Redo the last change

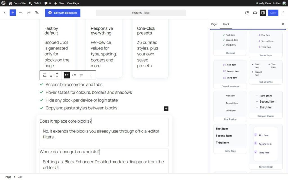29,13
